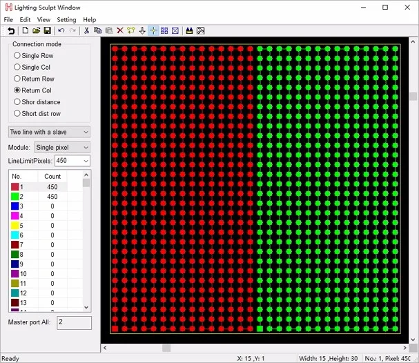Screen dimensions: 419x363
Task: Click canvas scroll left arrow
Action: (105, 348)
